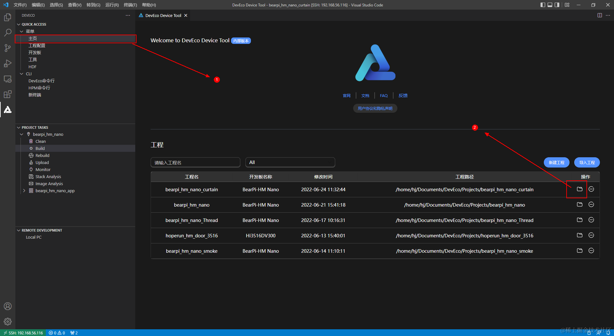Open the All board filter dropdown
Image resolution: width=614 pixels, height=336 pixels.
(290, 162)
